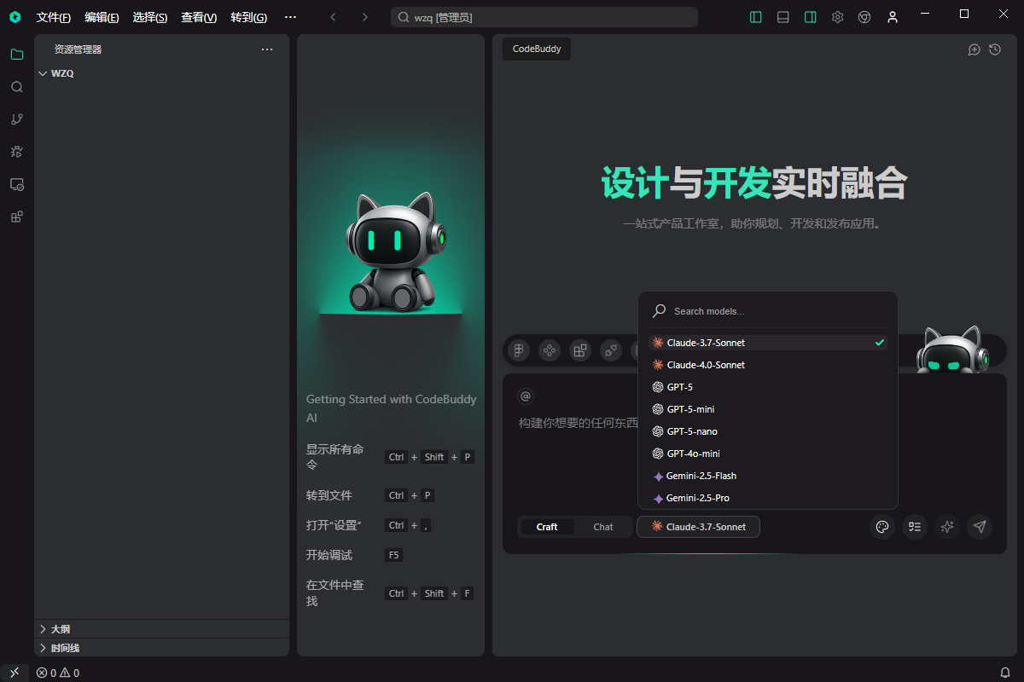Choose the GPT-4o-mini model
The image size is (1024, 682).
[x=768, y=454]
